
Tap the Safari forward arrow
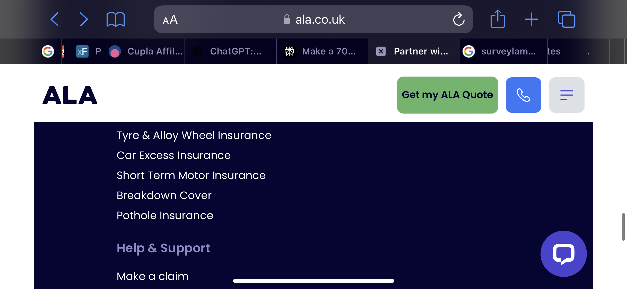84,19
